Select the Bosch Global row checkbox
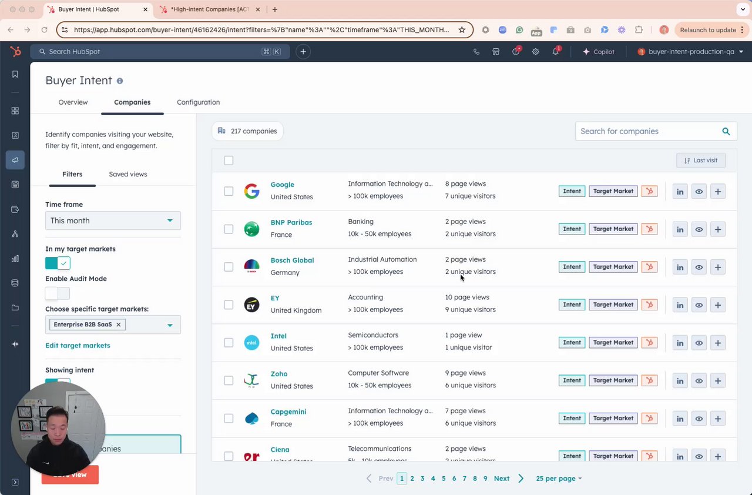 coord(229,267)
